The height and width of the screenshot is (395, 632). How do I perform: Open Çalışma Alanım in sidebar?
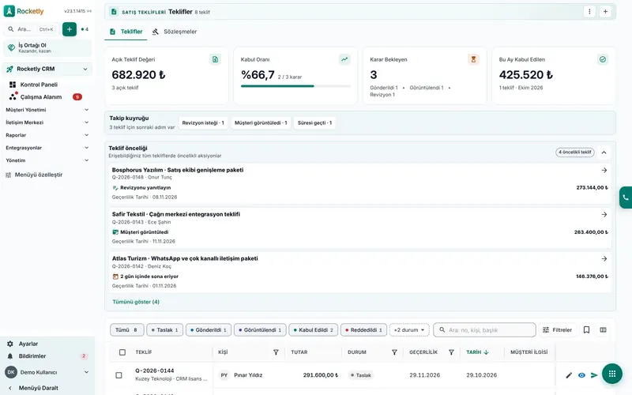41,96
